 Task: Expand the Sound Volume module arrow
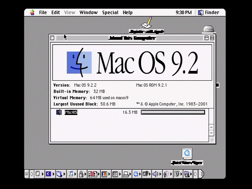click(x=160, y=174)
